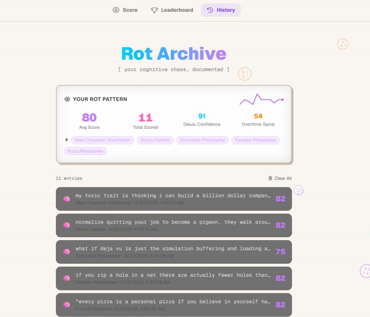Open the 'normalize quitting your job' entry

click(174, 225)
